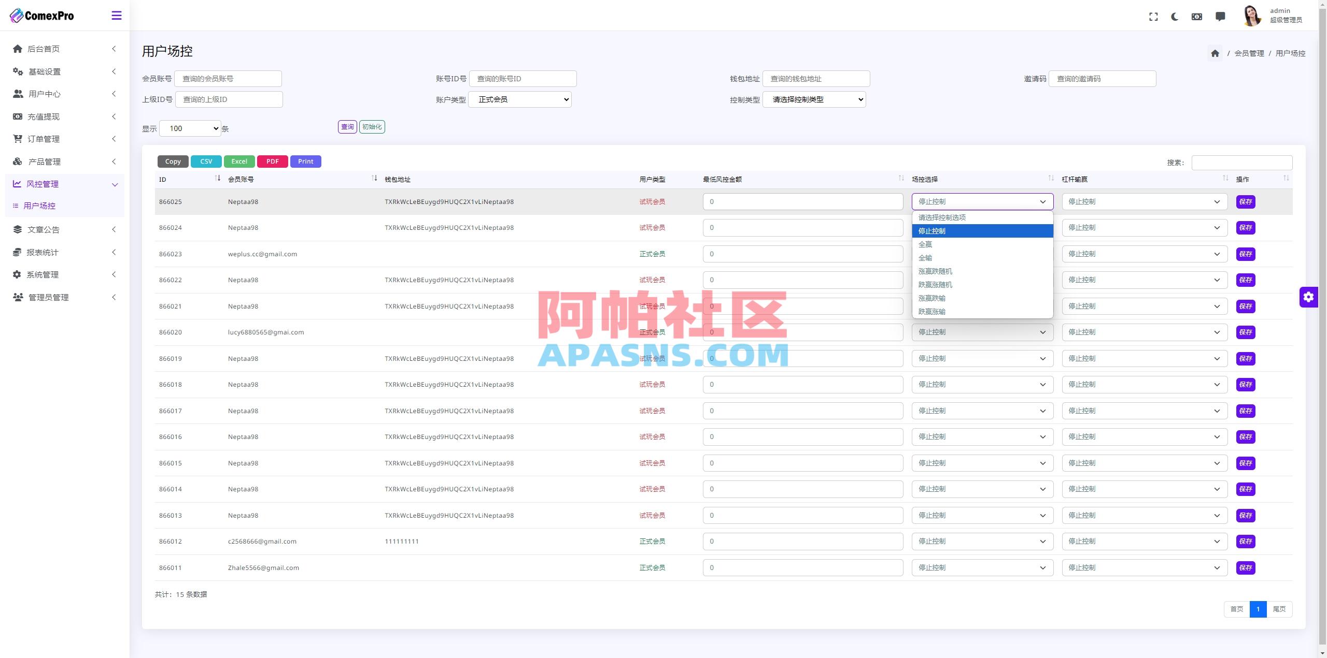The height and width of the screenshot is (658, 1327).
Task: Open the 账户类型 dropdown
Action: tap(520, 99)
